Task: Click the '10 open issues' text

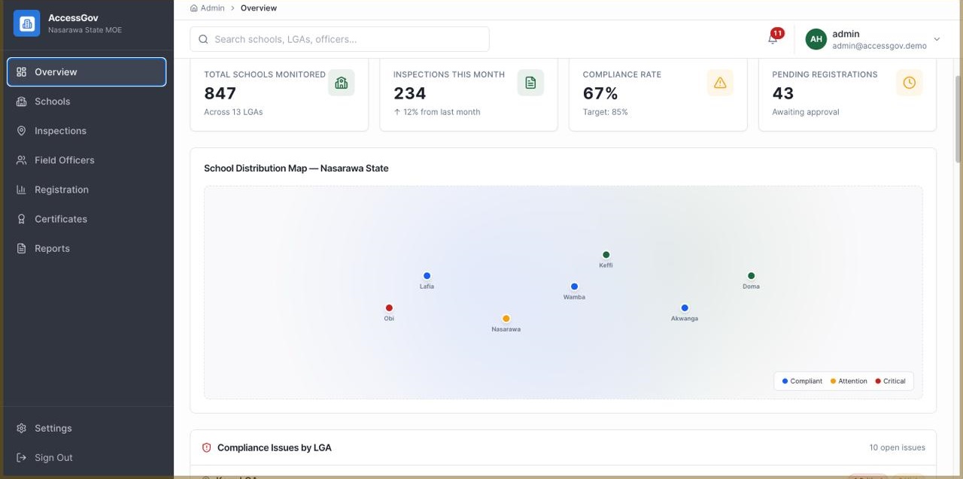Action: [898, 447]
